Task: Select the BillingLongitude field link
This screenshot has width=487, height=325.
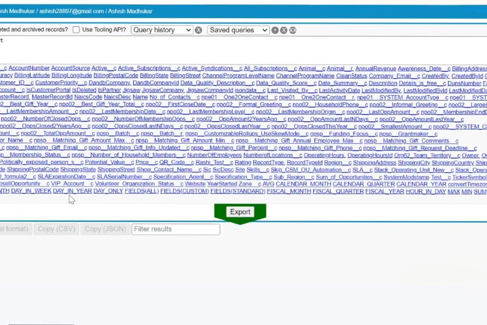Action: (72, 76)
